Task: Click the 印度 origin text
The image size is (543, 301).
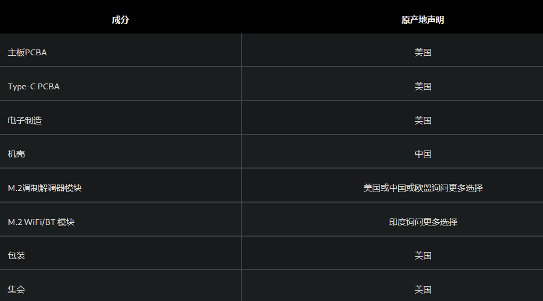Action: 397,222
